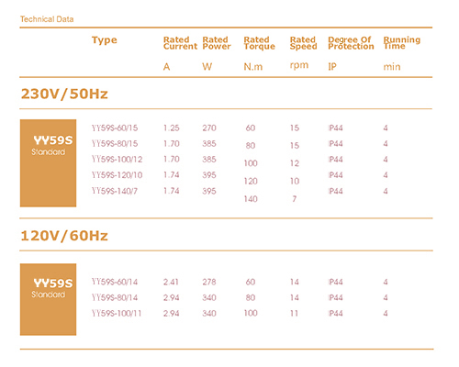Click the 278 rated power value
The width and height of the screenshot is (459, 367).
tap(209, 282)
